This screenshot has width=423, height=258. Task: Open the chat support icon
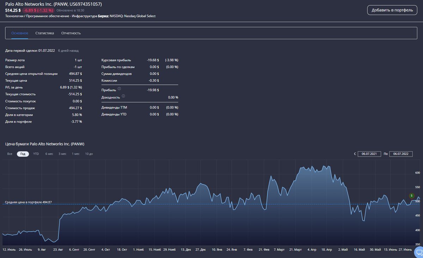(419, 252)
